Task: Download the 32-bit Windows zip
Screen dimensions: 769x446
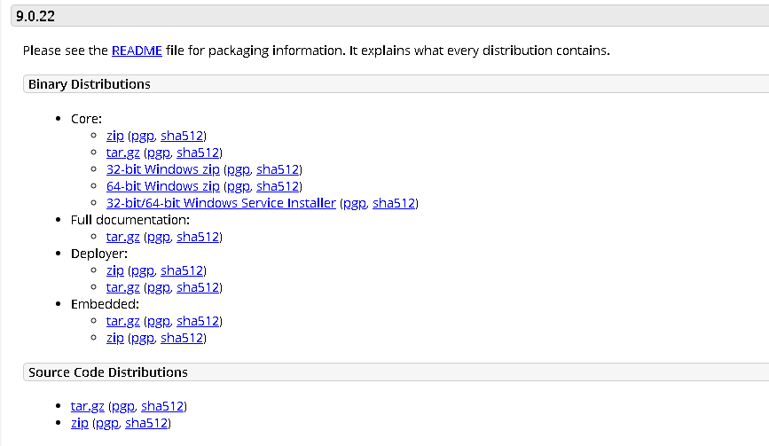Action: pos(163,169)
